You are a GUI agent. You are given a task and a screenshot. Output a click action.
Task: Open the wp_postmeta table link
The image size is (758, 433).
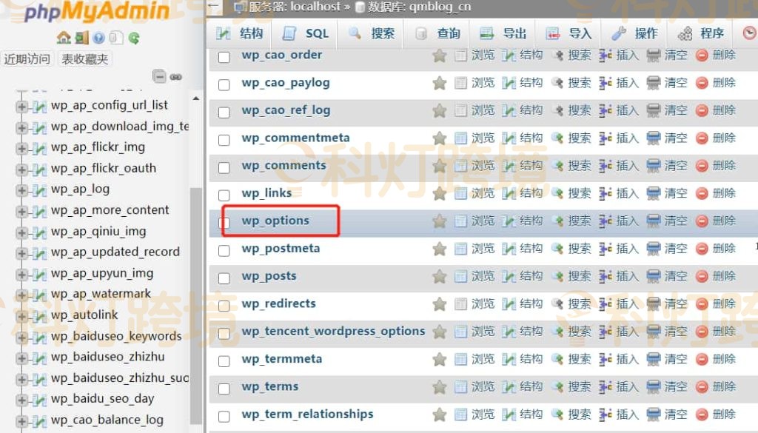click(281, 249)
